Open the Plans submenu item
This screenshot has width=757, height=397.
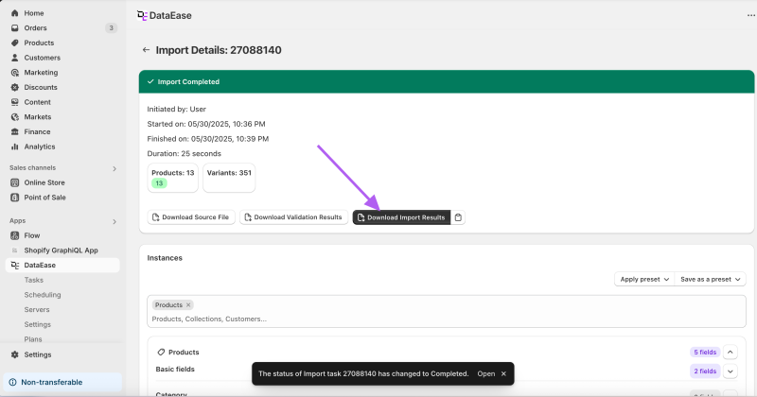[33, 339]
